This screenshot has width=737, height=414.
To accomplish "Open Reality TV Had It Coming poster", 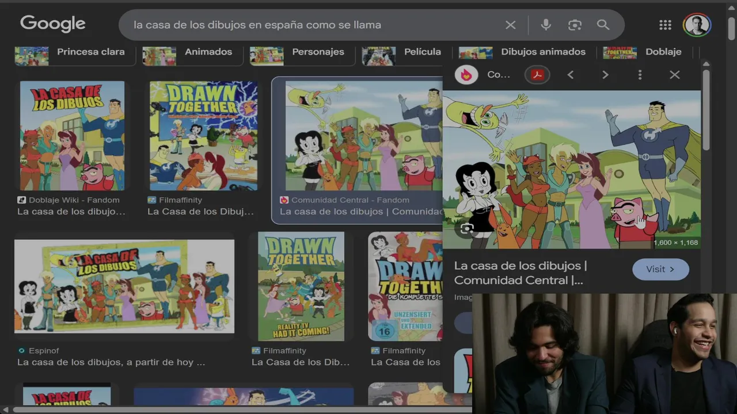I will [301, 286].
